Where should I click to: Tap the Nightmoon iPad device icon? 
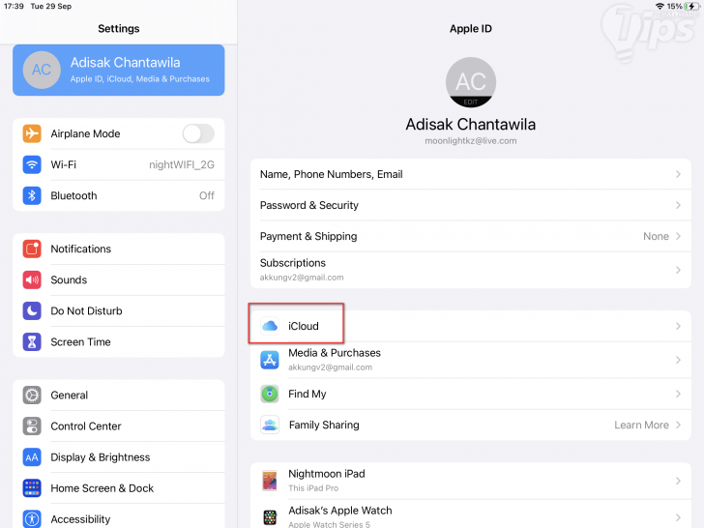coord(270,481)
